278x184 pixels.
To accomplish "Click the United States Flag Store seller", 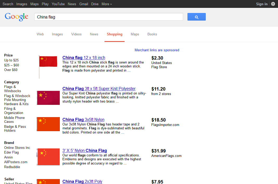I will pyautogui.click(x=161, y=65).
